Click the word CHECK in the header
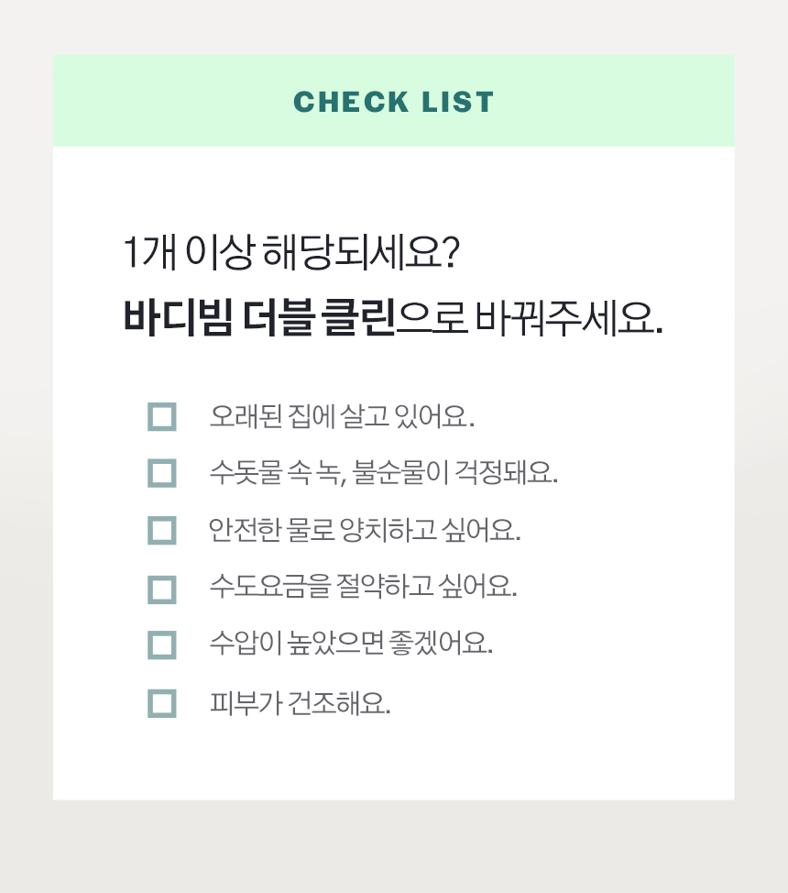The height and width of the screenshot is (893, 788). (351, 103)
